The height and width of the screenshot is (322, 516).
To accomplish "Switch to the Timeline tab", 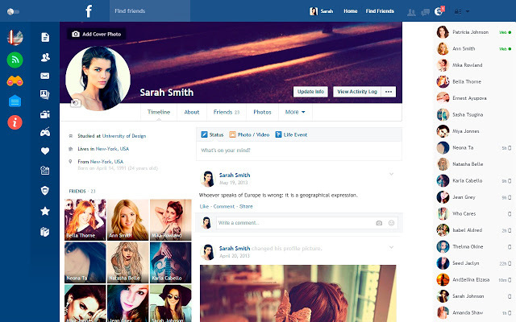I will (159, 112).
